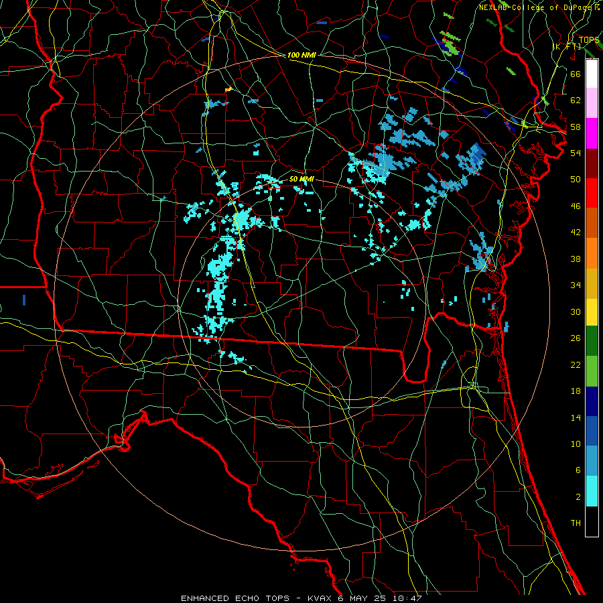
Task: Select the light blue legend swatch
Action: pos(592,461)
